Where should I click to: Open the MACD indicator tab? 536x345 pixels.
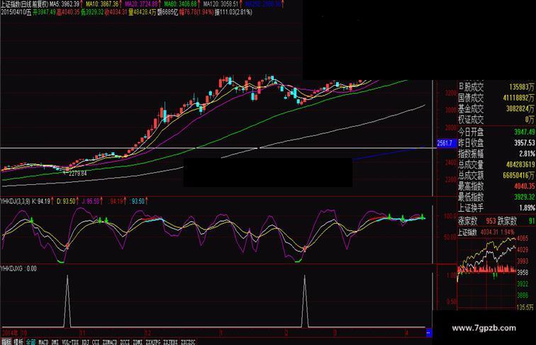[43, 342]
